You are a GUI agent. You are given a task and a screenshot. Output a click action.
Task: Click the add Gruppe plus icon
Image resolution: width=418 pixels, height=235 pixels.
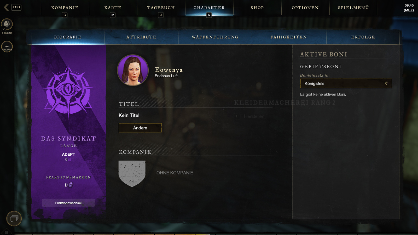7,46
